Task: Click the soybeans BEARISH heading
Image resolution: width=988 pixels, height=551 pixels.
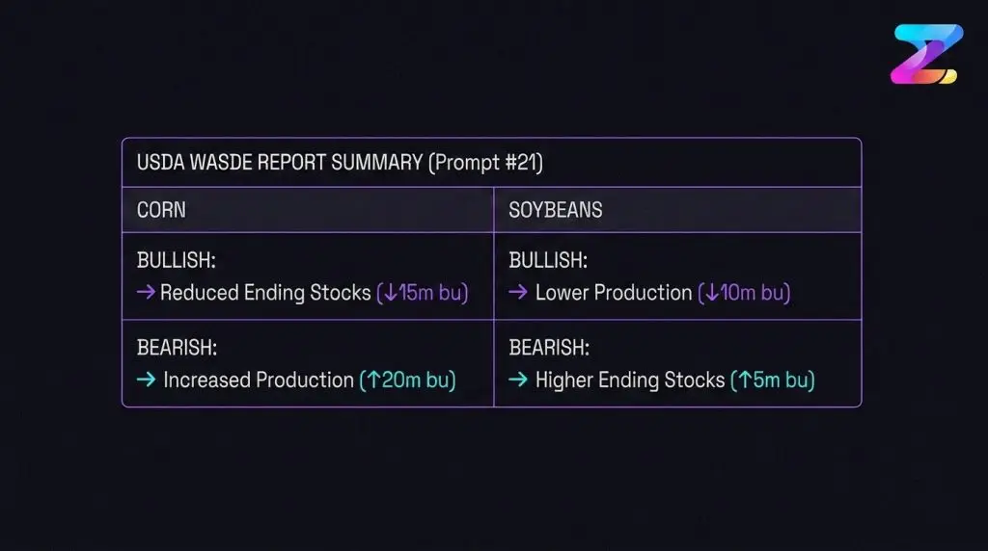Action: (x=549, y=347)
